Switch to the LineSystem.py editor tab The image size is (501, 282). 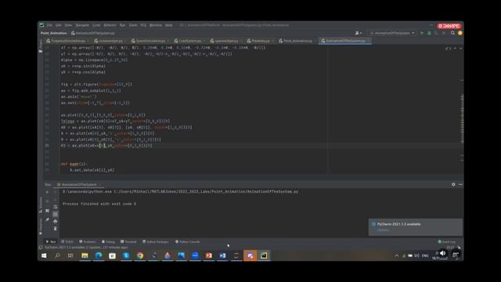tap(189, 41)
